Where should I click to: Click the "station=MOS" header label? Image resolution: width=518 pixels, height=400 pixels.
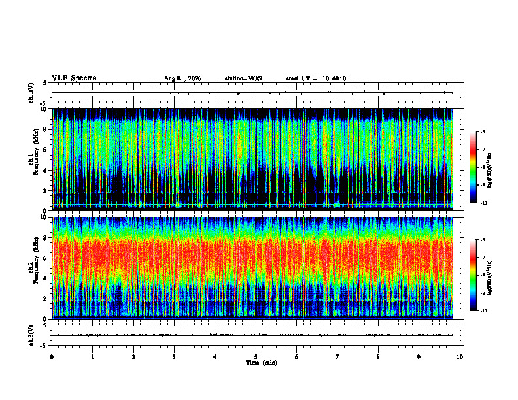[243, 78]
